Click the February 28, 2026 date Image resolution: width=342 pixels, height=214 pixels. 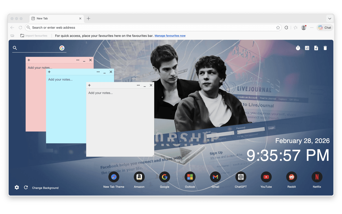[302, 141]
